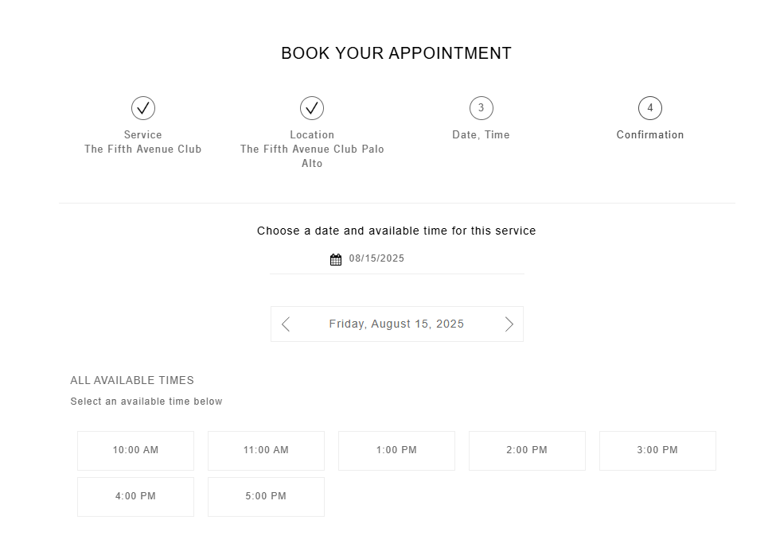Book the 5:00 PM time slot

click(x=266, y=497)
